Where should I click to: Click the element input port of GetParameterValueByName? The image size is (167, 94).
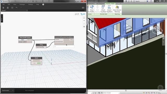coord(59,39)
